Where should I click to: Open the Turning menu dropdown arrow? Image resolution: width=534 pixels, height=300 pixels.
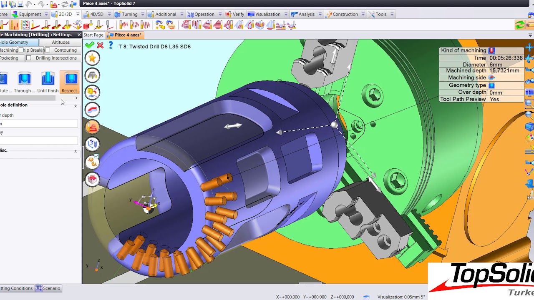(143, 14)
